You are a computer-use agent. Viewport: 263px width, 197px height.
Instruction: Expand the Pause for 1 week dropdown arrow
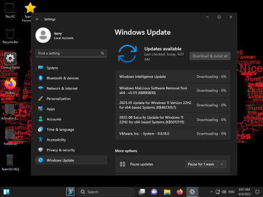coord(221,164)
